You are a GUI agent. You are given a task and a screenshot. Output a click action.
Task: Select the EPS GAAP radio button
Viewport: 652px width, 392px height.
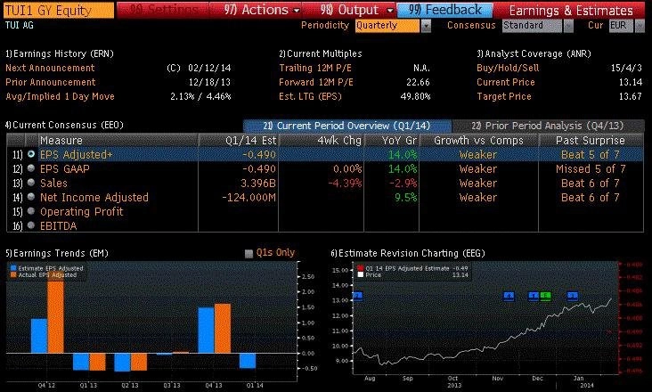[31, 168]
